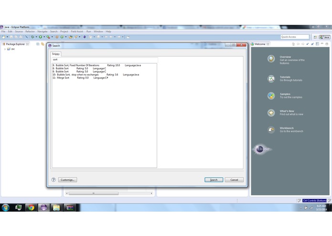Image resolution: width=332 pixels, height=236 pixels.
Task: Click the Run Last Tool icon with red toolbox
Action: pos(48,37)
